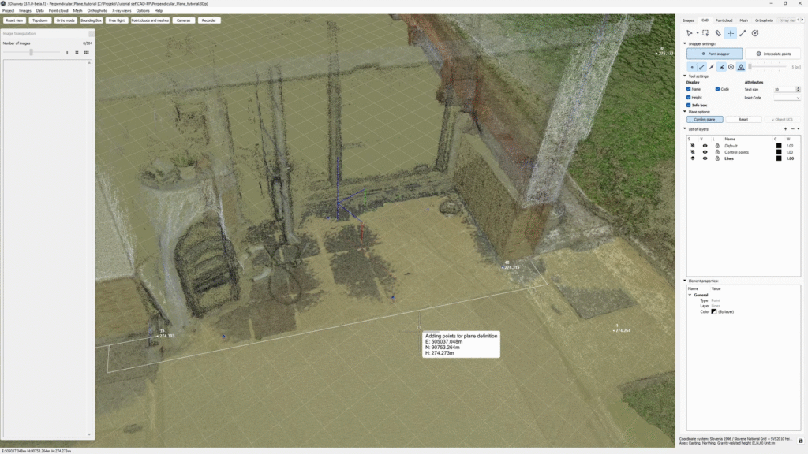808x454 pixels.
Task: Open the Options menu
Action: pos(143,11)
